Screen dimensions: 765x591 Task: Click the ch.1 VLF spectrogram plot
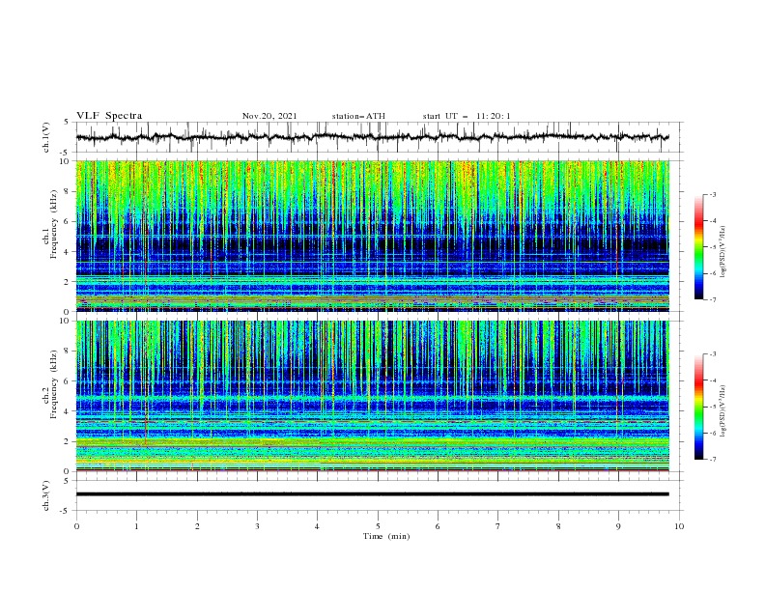tap(372, 236)
